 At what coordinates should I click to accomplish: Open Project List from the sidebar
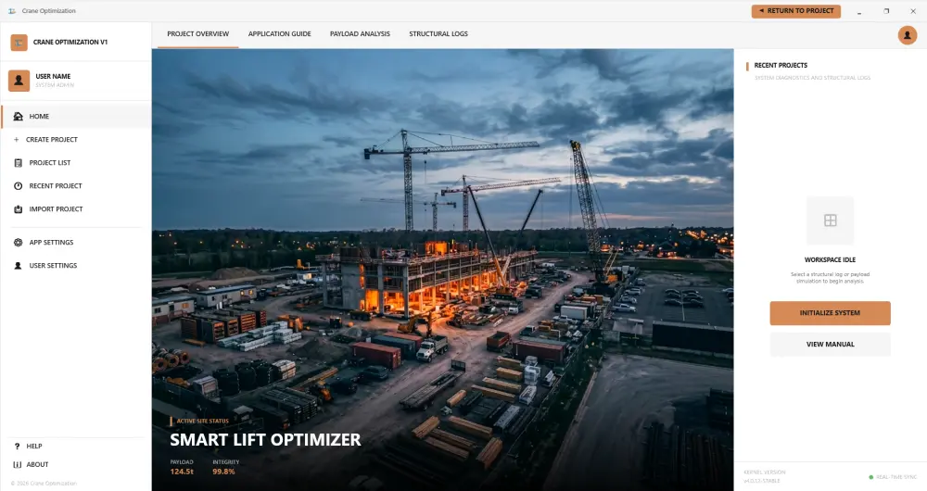point(76,162)
